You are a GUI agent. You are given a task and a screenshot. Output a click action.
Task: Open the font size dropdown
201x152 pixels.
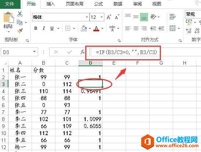pos(101,17)
